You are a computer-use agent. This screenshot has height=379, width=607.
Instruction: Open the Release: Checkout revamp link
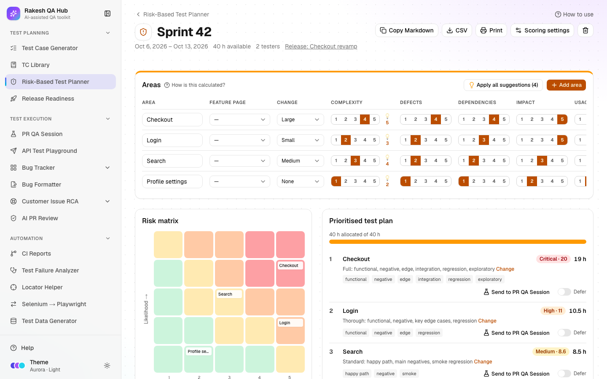pos(321,46)
